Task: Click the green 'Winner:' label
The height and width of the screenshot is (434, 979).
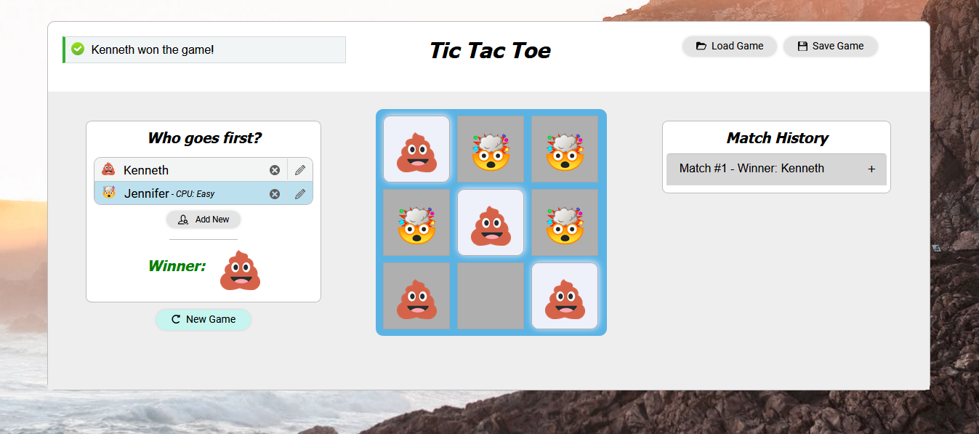Action: click(x=177, y=266)
